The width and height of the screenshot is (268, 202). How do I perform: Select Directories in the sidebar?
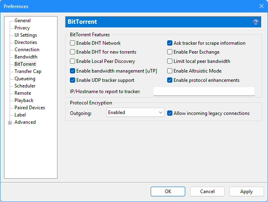coord(26,42)
